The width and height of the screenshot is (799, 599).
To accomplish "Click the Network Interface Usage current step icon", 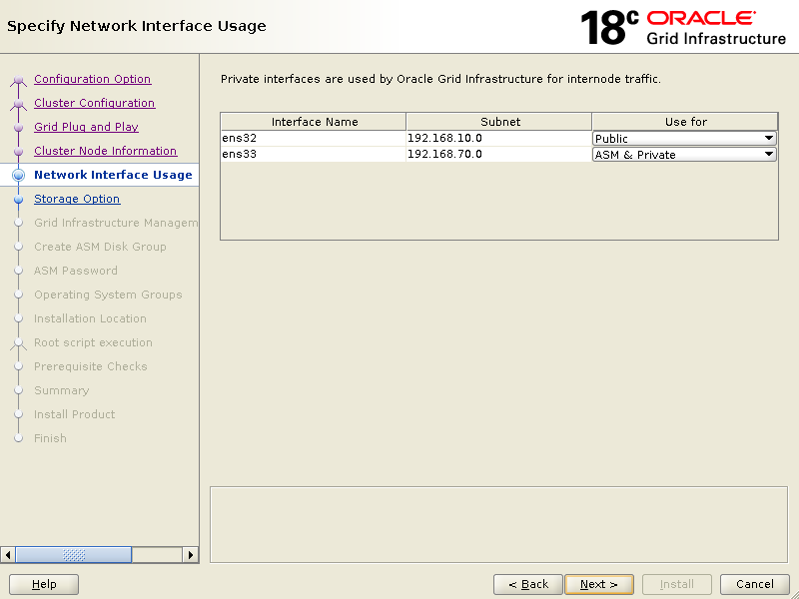I will (x=18, y=176).
